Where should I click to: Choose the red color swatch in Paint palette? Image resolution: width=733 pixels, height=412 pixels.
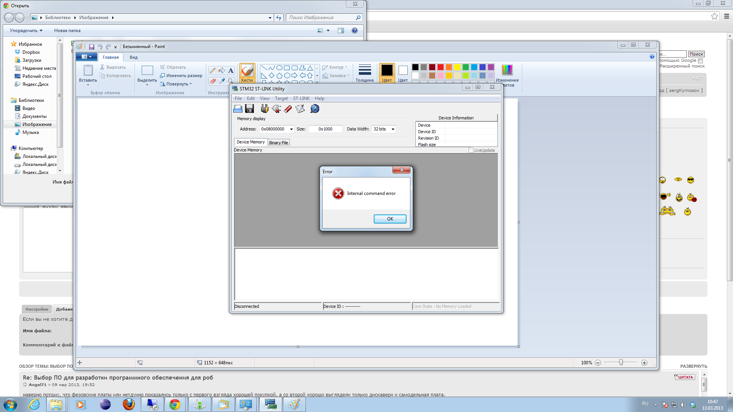coord(441,67)
